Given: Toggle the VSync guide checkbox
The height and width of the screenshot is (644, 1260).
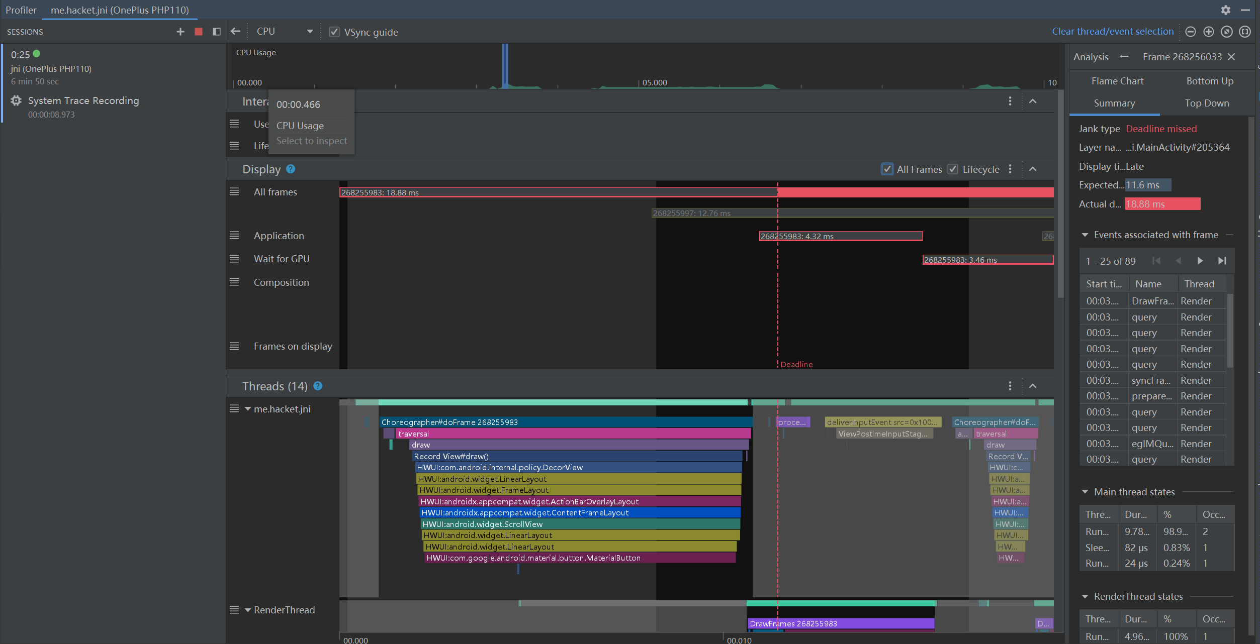Looking at the screenshot, I should tap(334, 32).
